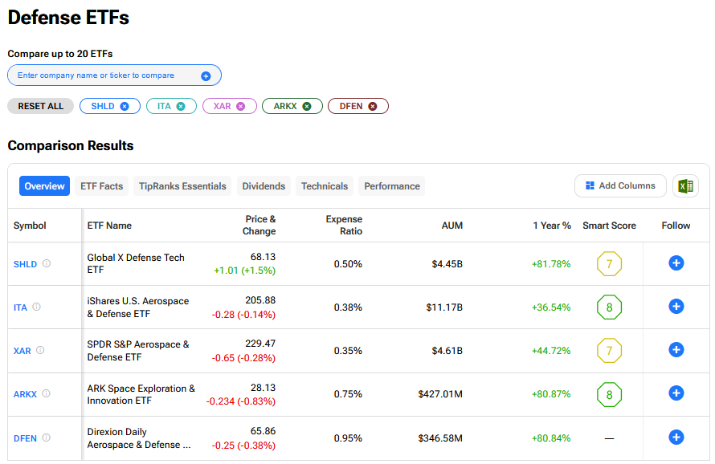Open info icon next to DFEN
This screenshot has width=715, height=464.
47,438
